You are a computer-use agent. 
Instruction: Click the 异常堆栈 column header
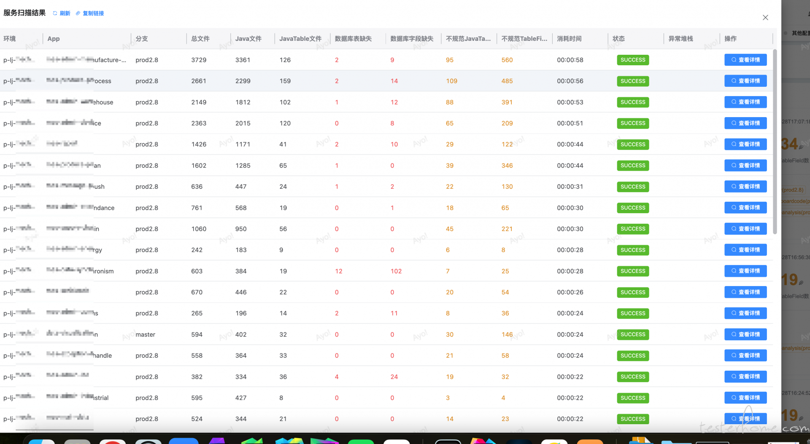[680, 39]
